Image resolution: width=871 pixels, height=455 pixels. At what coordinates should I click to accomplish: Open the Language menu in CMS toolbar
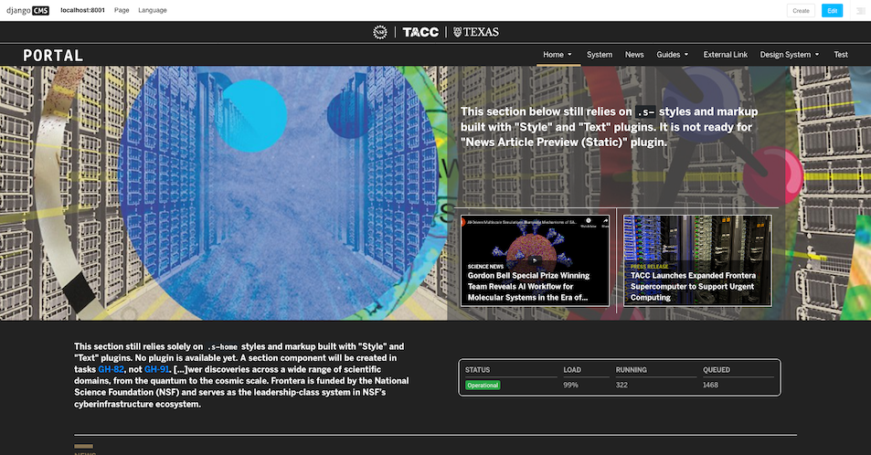tap(153, 11)
